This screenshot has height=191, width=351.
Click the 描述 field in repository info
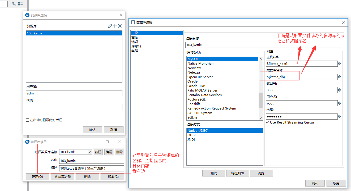click(92, 168)
